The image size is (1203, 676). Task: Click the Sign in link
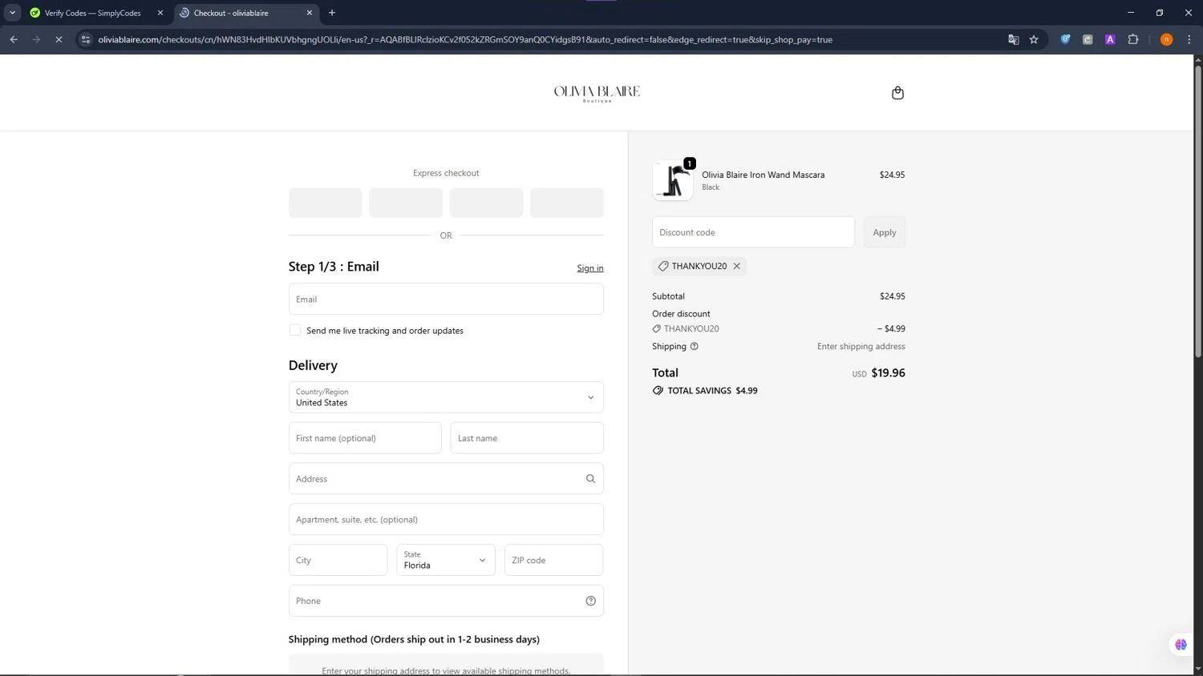coord(590,268)
